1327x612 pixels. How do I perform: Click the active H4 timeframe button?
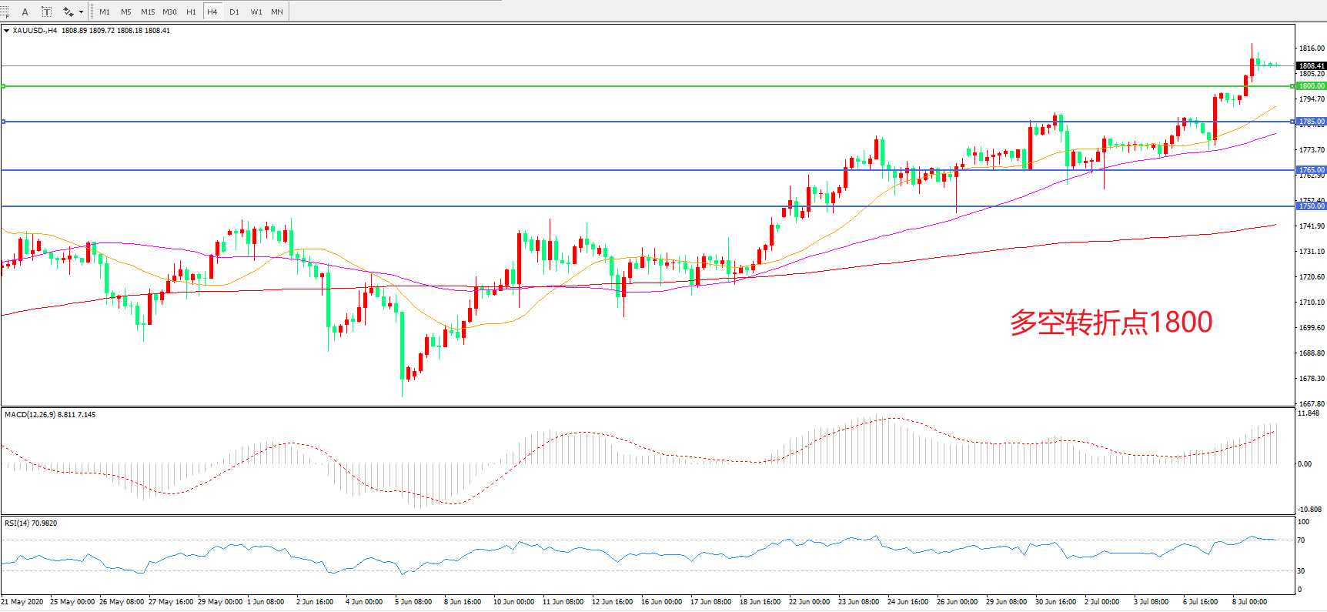pyautogui.click(x=212, y=12)
